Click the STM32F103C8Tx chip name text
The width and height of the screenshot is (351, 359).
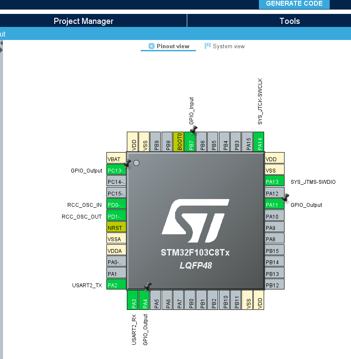coord(195,253)
